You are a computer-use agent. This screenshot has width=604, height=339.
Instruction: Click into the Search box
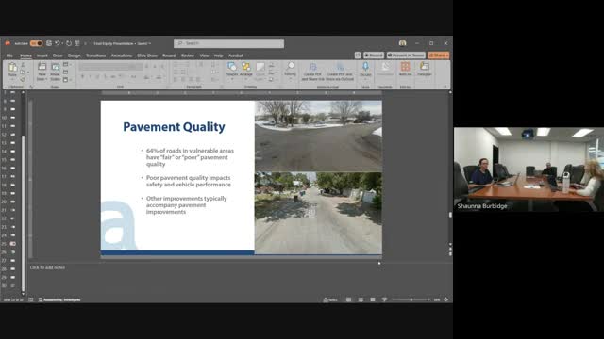click(x=228, y=43)
